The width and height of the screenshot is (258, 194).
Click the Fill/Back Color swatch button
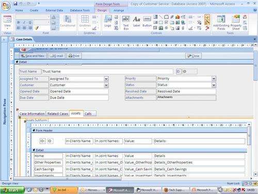54,22
